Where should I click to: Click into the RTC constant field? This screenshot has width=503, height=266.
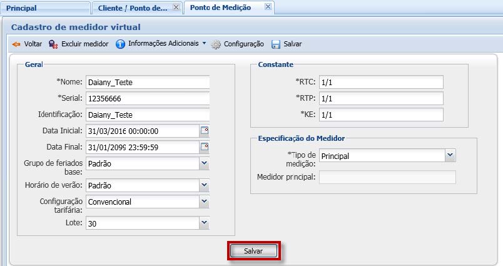click(380, 82)
